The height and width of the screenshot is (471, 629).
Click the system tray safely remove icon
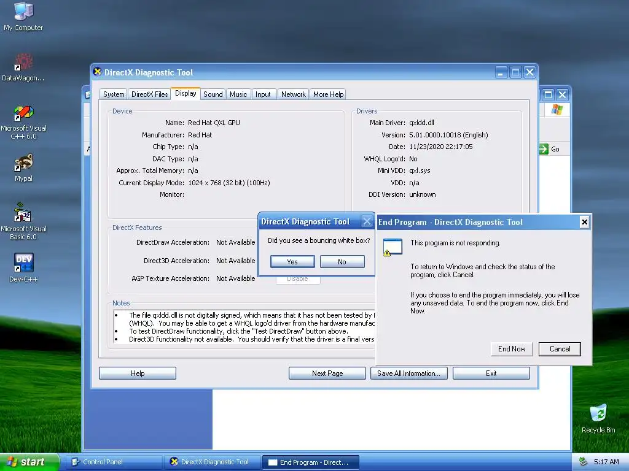pos(584,462)
